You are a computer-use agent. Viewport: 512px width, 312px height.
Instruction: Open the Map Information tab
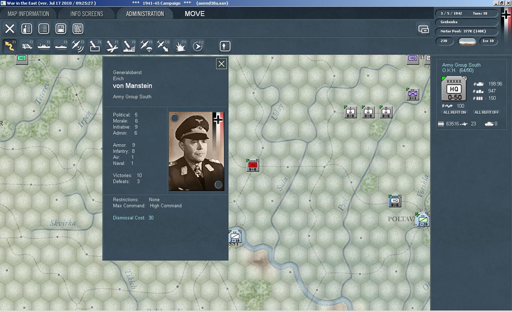click(28, 14)
